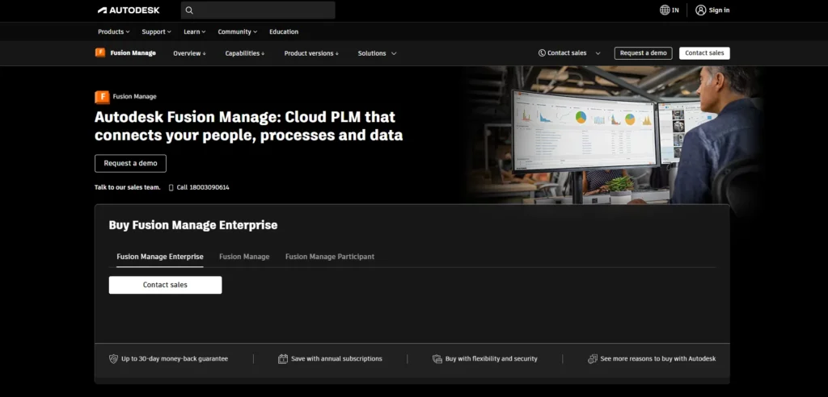
Task: Expand the Community menu
Action: click(238, 31)
